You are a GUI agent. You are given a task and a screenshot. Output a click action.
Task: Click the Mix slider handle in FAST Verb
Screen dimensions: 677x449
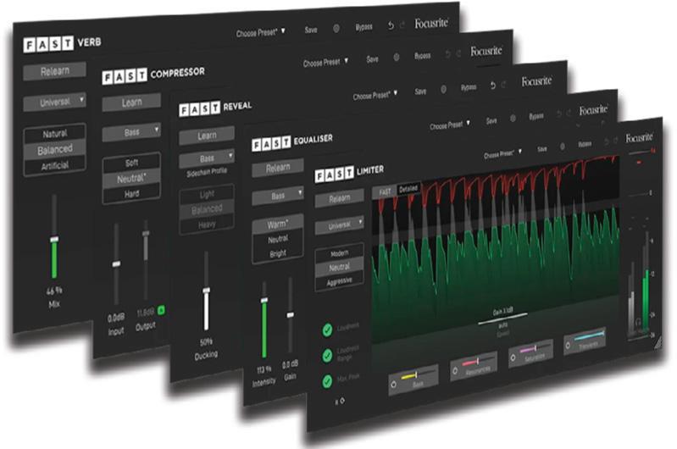[54, 239]
